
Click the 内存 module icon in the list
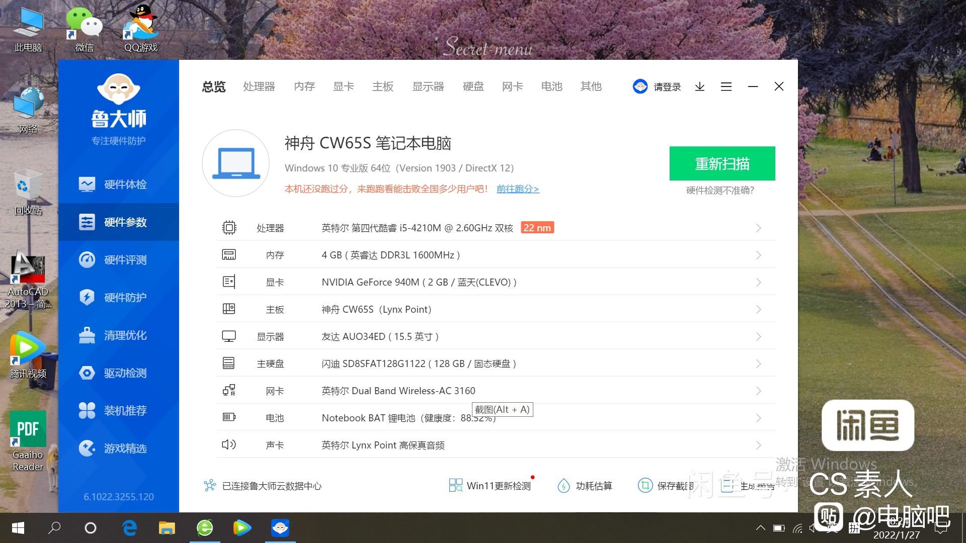(x=229, y=255)
